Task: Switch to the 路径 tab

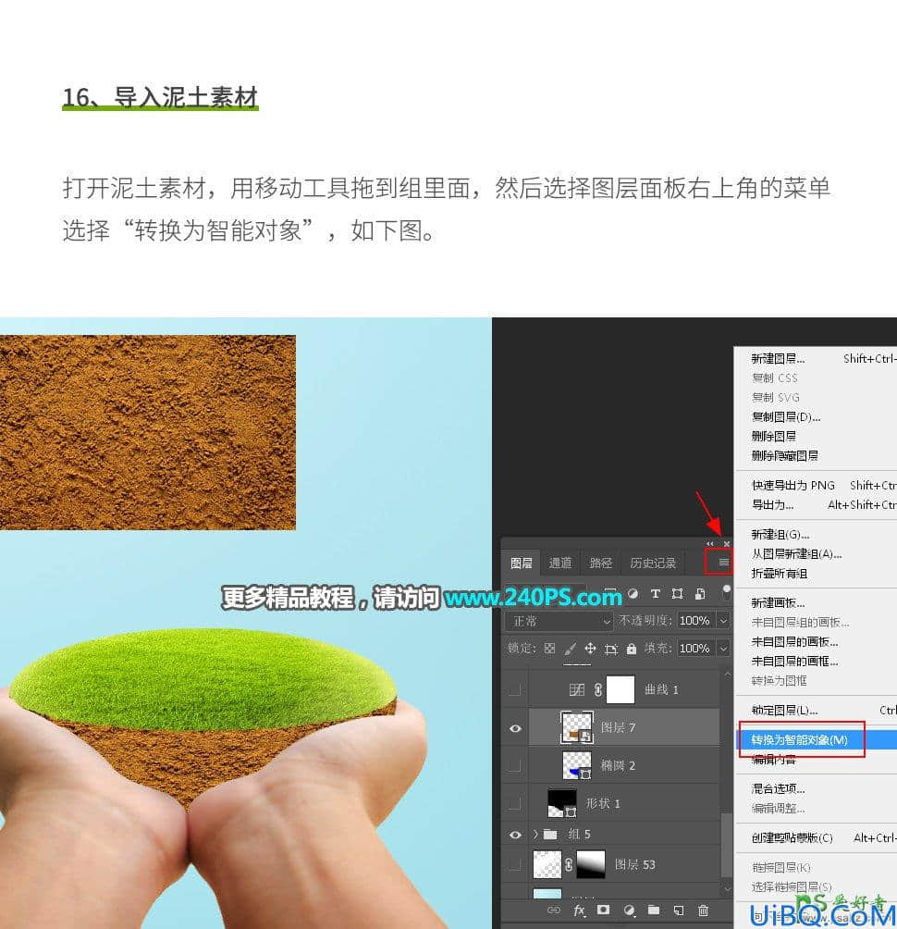Action: coord(600,563)
